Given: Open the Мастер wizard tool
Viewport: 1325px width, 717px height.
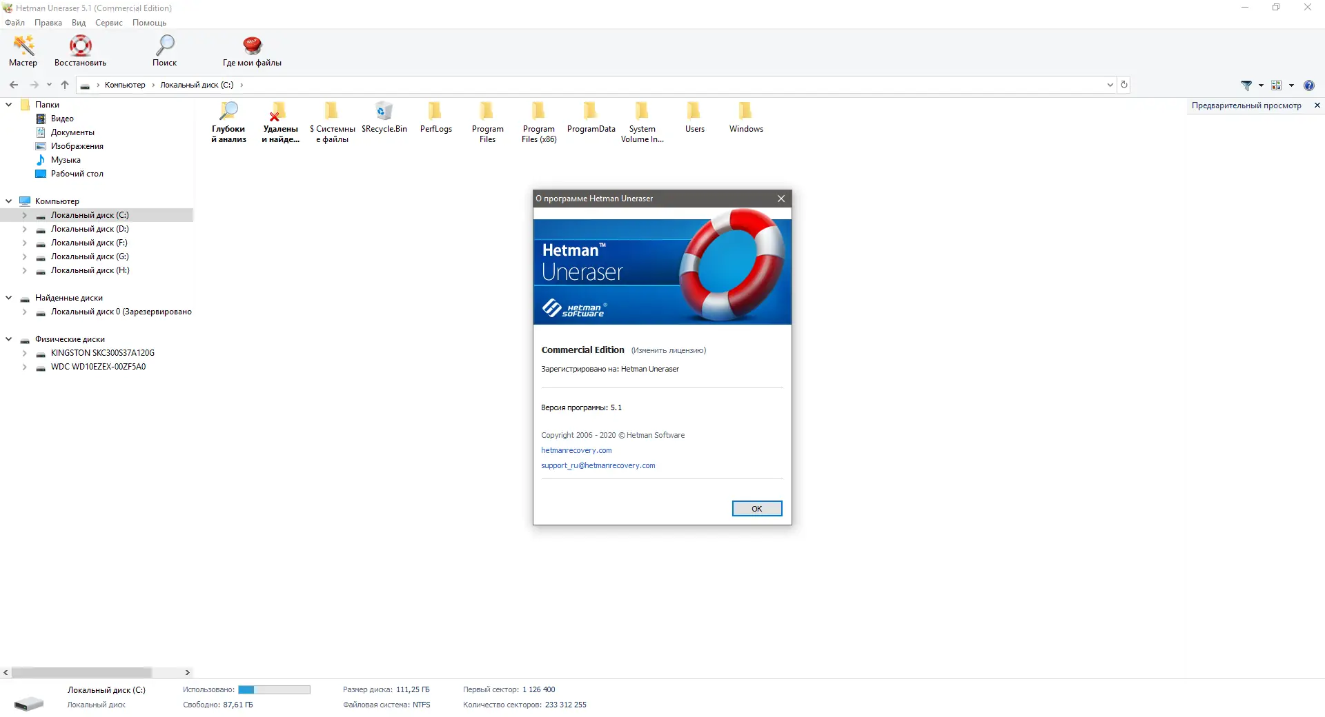Looking at the screenshot, I should point(23,50).
